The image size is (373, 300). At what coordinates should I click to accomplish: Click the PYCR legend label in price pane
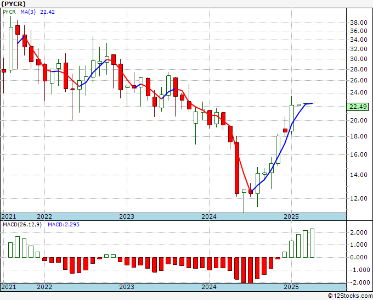[9, 12]
